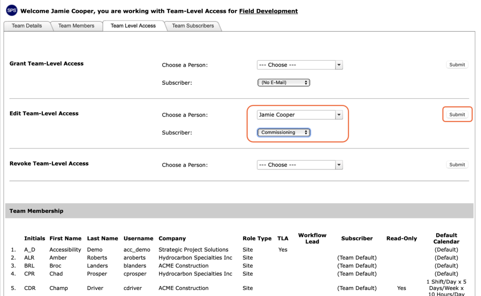Screen dimensions: 481x296
Task: Click the Revoke access Choose person field
Action: coord(296,165)
